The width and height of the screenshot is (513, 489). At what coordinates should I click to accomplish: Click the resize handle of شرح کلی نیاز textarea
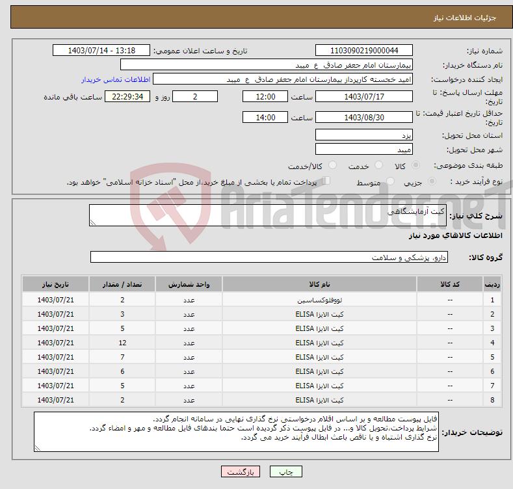pyautogui.click(x=93, y=222)
